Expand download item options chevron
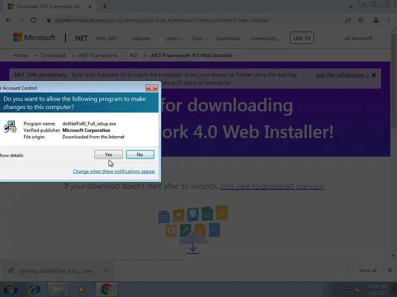 click(x=105, y=271)
